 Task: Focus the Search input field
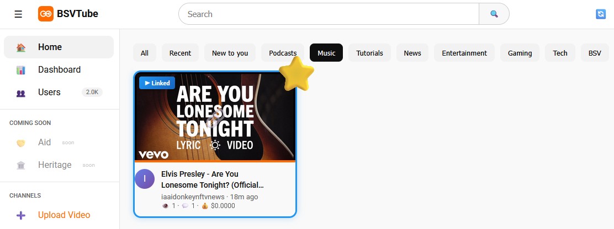click(329, 14)
